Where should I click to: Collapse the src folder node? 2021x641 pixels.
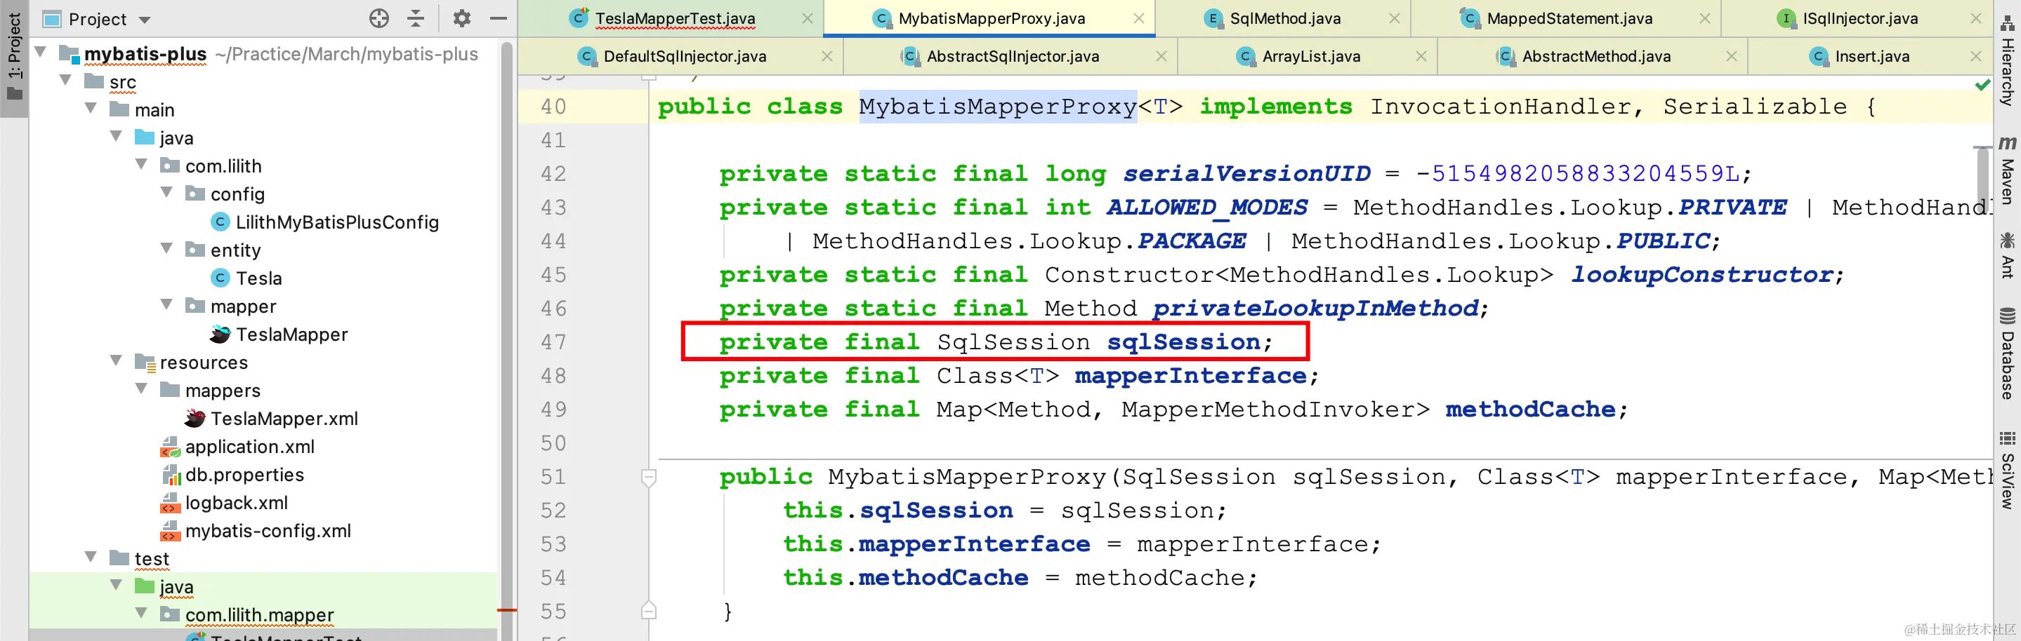[x=66, y=81]
